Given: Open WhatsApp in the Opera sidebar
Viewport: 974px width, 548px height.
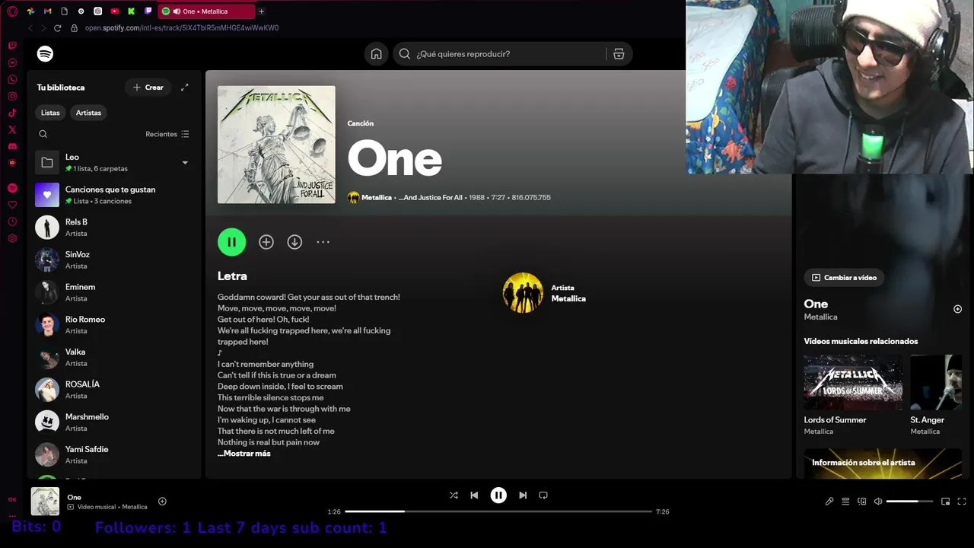Looking at the screenshot, I should pos(12,79).
